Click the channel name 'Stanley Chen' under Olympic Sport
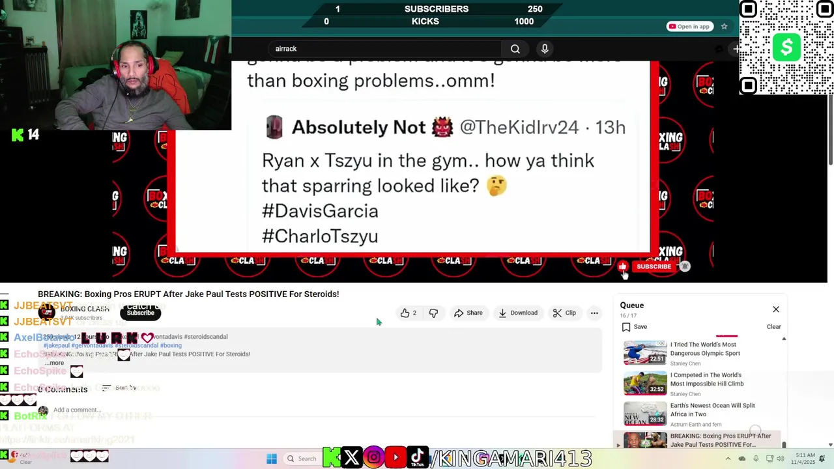Image resolution: width=834 pixels, height=469 pixels. click(685, 363)
